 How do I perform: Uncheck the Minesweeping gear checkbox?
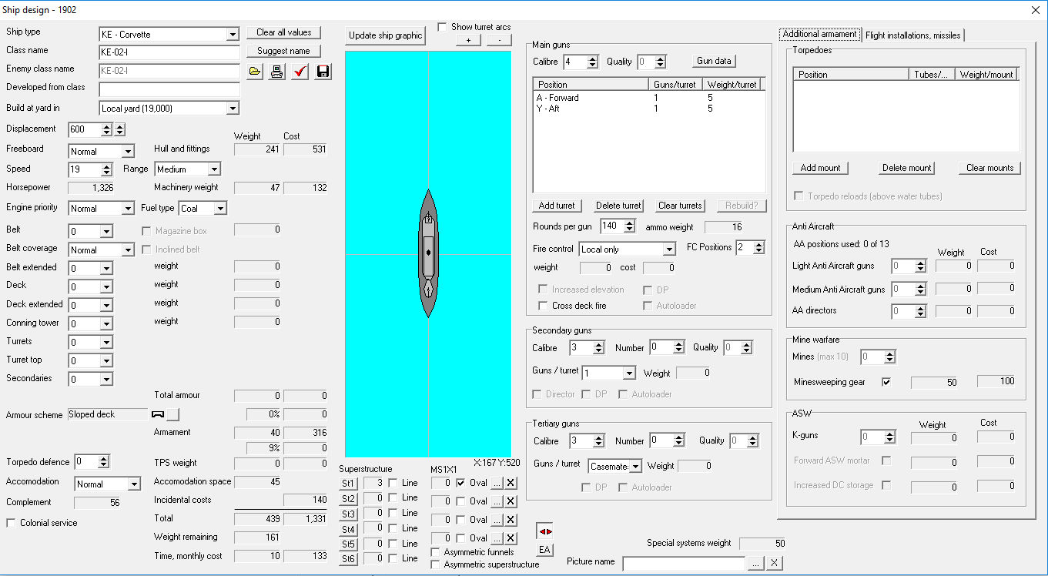tap(886, 382)
